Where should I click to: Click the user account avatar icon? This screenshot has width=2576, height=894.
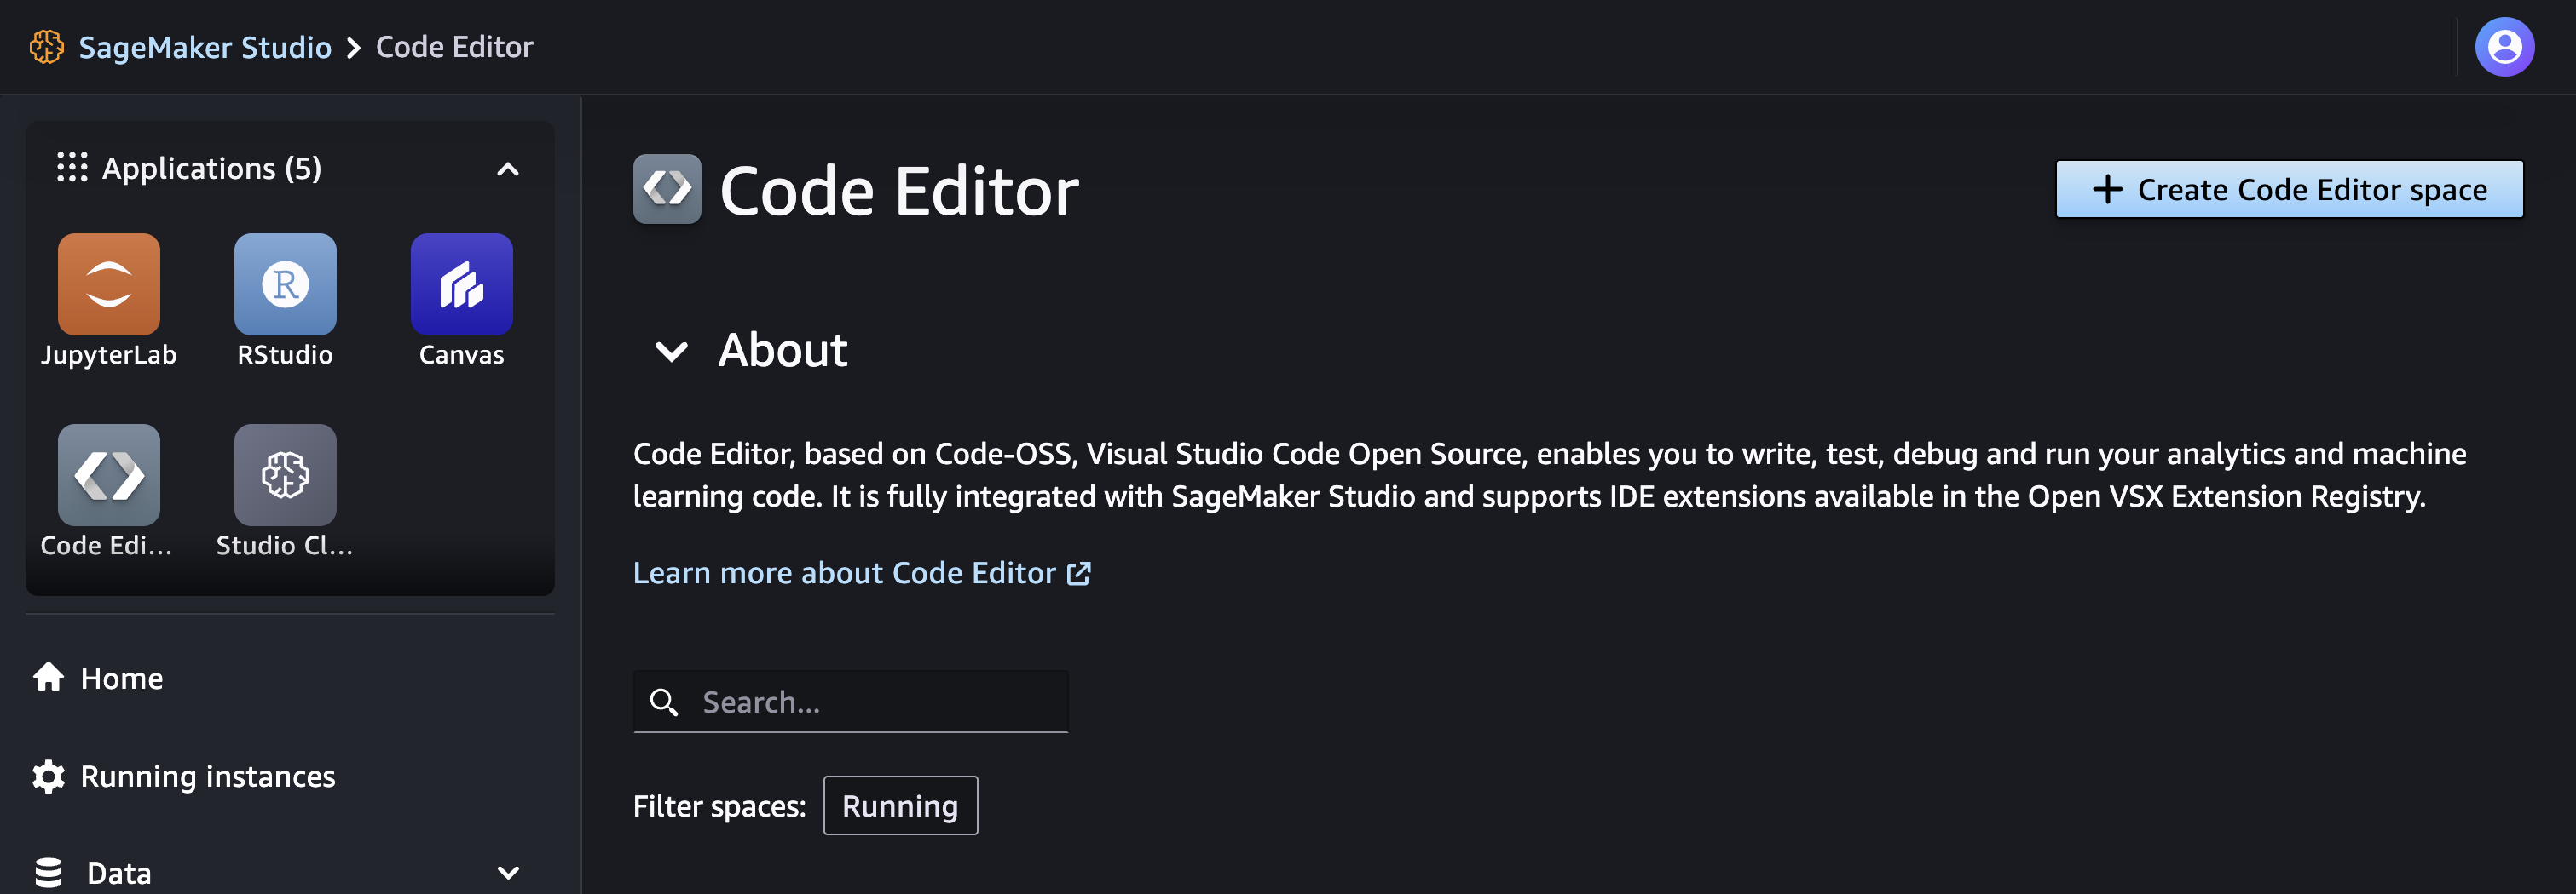[x=2504, y=46]
